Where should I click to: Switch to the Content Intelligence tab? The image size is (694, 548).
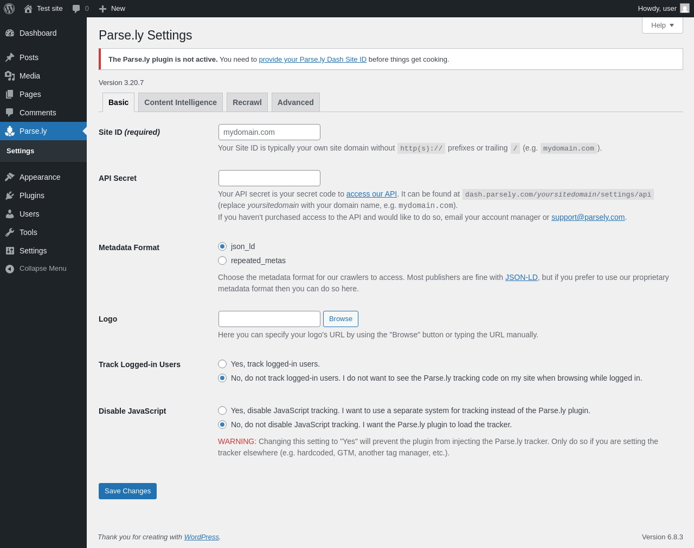(x=181, y=102)
